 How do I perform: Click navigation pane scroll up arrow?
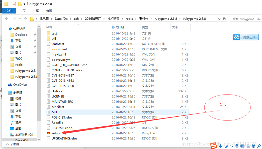39,26
